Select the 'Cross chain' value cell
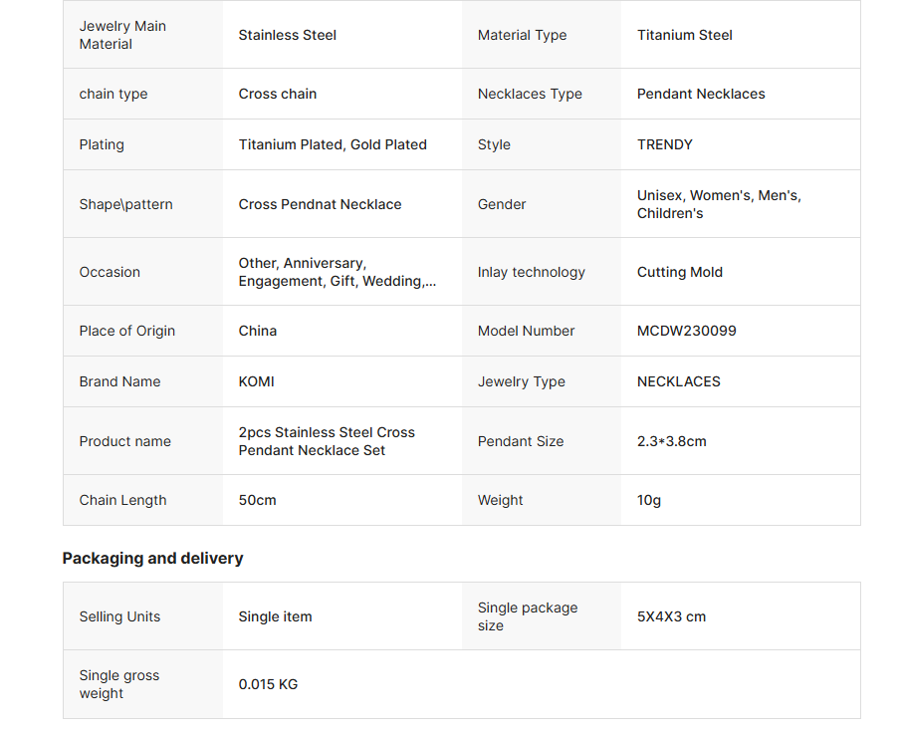902x730 pixels. coord(277,94)
